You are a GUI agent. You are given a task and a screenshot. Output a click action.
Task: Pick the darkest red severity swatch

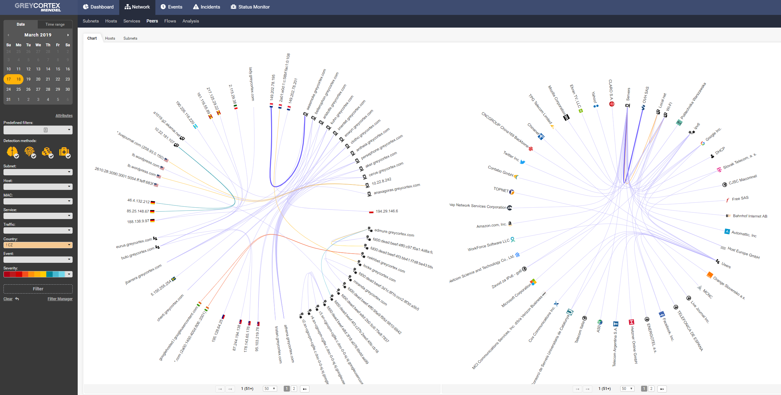coord(6,274)
